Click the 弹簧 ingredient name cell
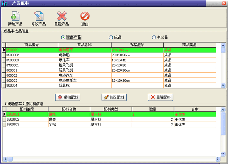The width and height of the screenshot is (228, 164). (69, 119)
